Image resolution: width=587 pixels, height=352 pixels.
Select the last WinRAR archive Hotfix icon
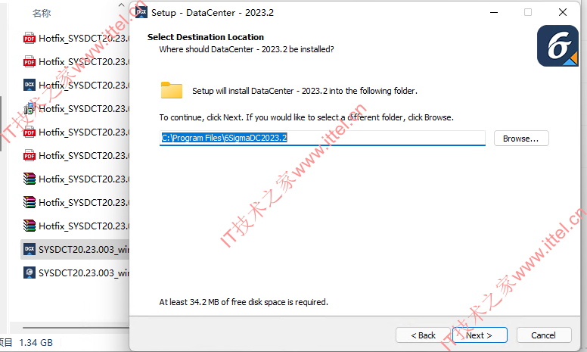pyautogui.click(x=30, y=226)
